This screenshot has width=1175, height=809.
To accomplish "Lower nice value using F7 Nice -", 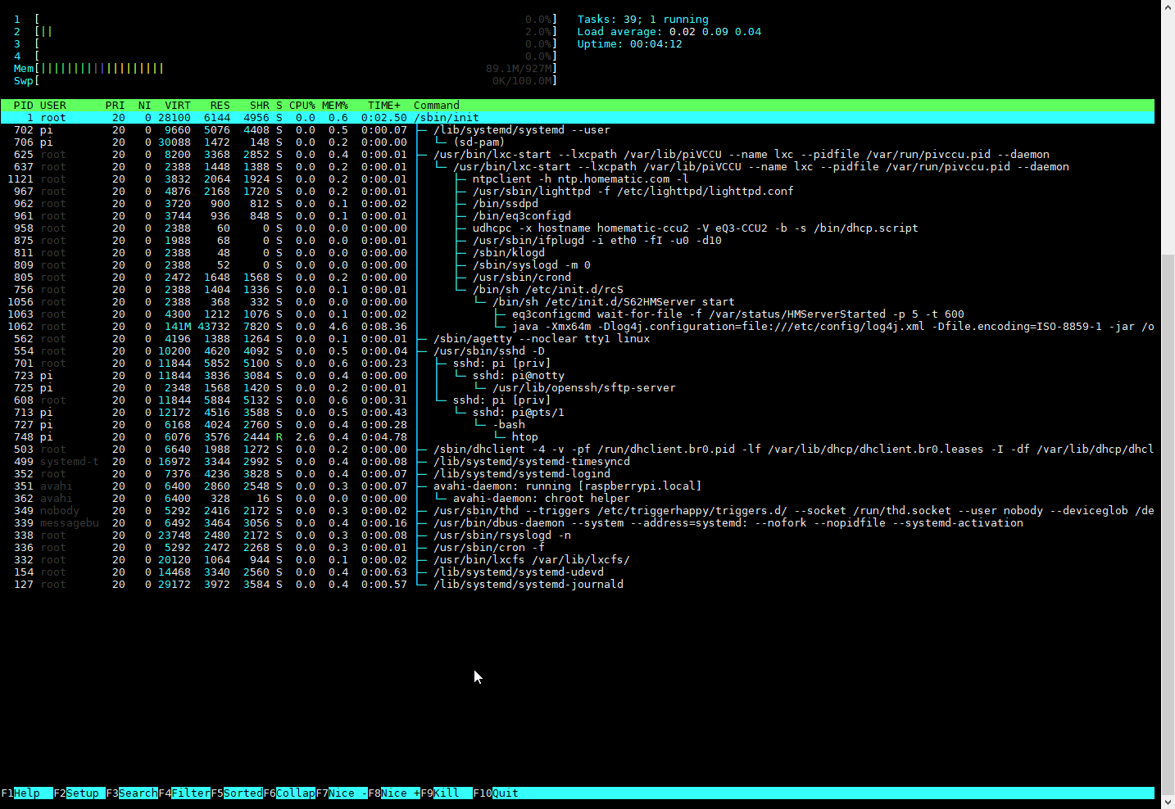I will (x=342, y=793).
